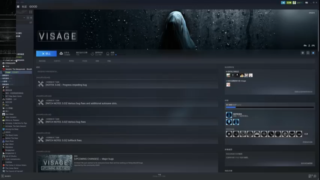Screen dimensions: 320x180
Task: Select Aliens vs. Predator in library list
Action: (12, 120)
